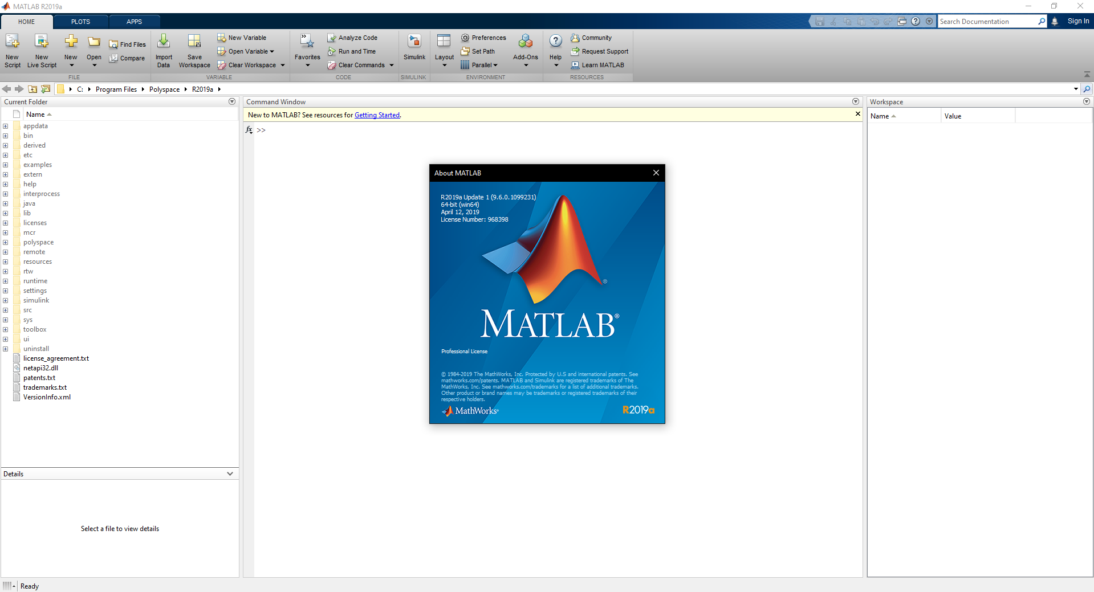
Task: Select VersionInfo.xml file
Action: coord(47,397)
